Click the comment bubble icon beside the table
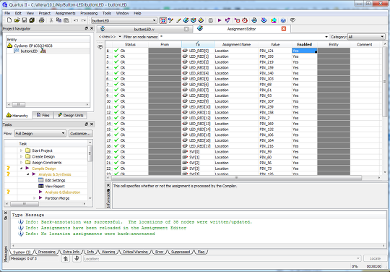This screenshot has height=272, width=390. coord(100,47)
